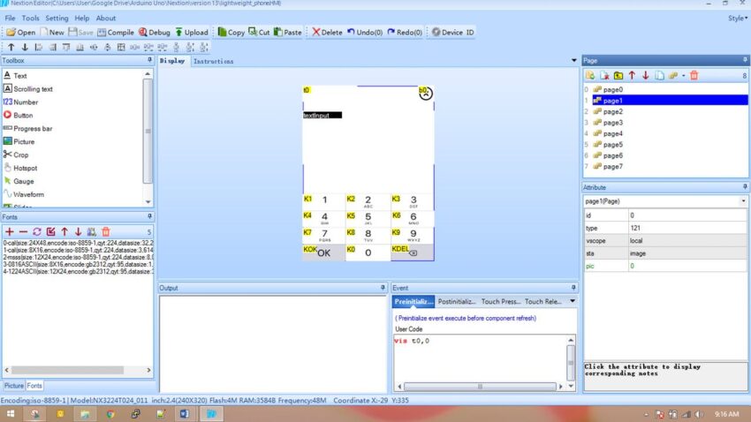Screen dimensions: 751x422
Task: Click Device ID in the toolbar
Action: point(451,32)
